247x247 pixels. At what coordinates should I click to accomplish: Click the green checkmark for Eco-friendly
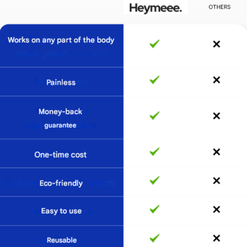(x=154, y=180)
